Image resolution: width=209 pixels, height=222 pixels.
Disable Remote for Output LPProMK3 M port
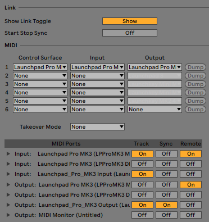coord(190,185)
